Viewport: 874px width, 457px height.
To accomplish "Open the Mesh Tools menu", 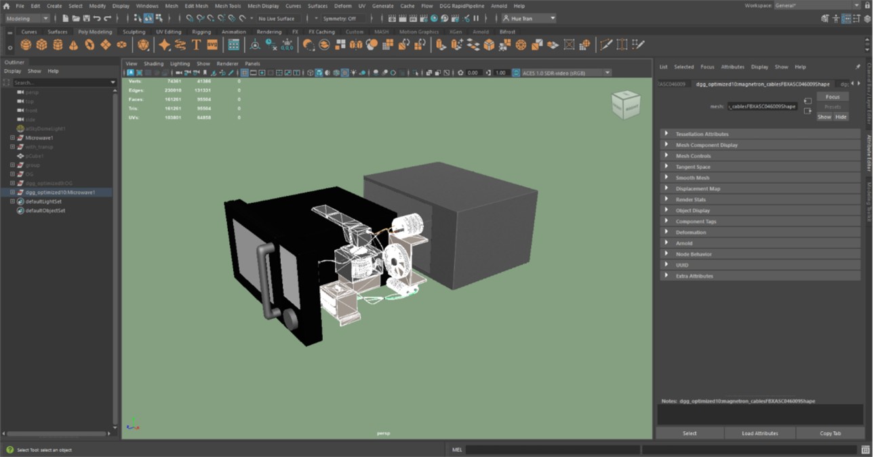I will (228, 5).
